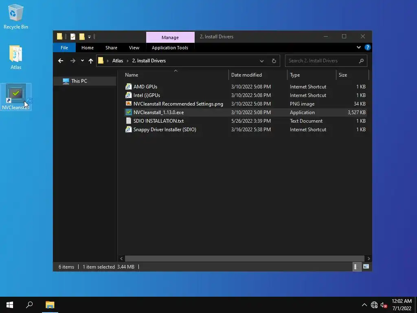The height and width of the screenshot is (313, 417).
Task: Open the Recycle Bin desktop icon
Action: tap(16, 16)
